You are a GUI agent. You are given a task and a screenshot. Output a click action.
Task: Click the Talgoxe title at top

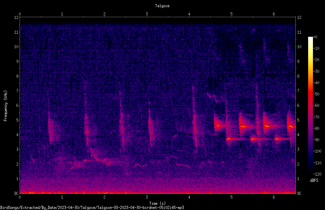click(162, 6)
